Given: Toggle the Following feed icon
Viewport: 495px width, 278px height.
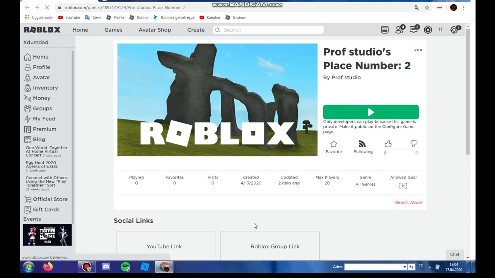Looking at the screenshot, I should (362, 144).
